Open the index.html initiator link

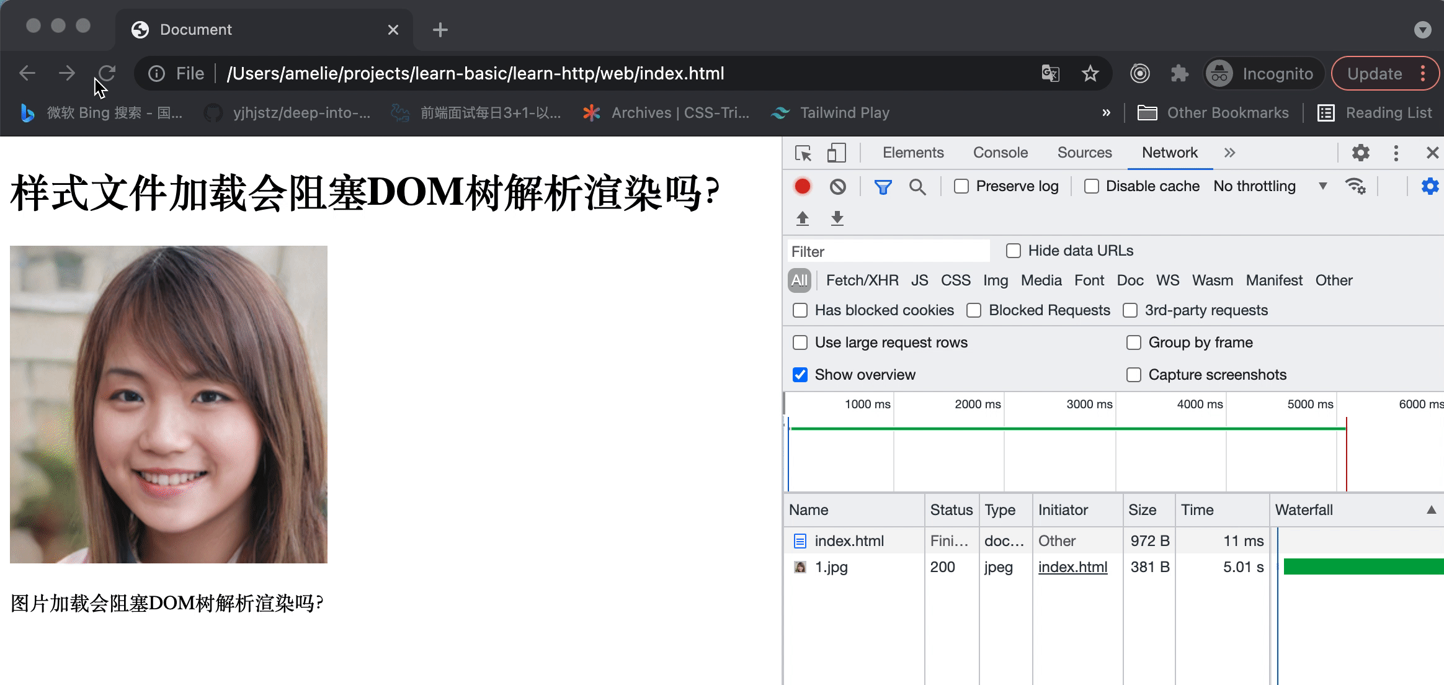tap(1072, 566)
